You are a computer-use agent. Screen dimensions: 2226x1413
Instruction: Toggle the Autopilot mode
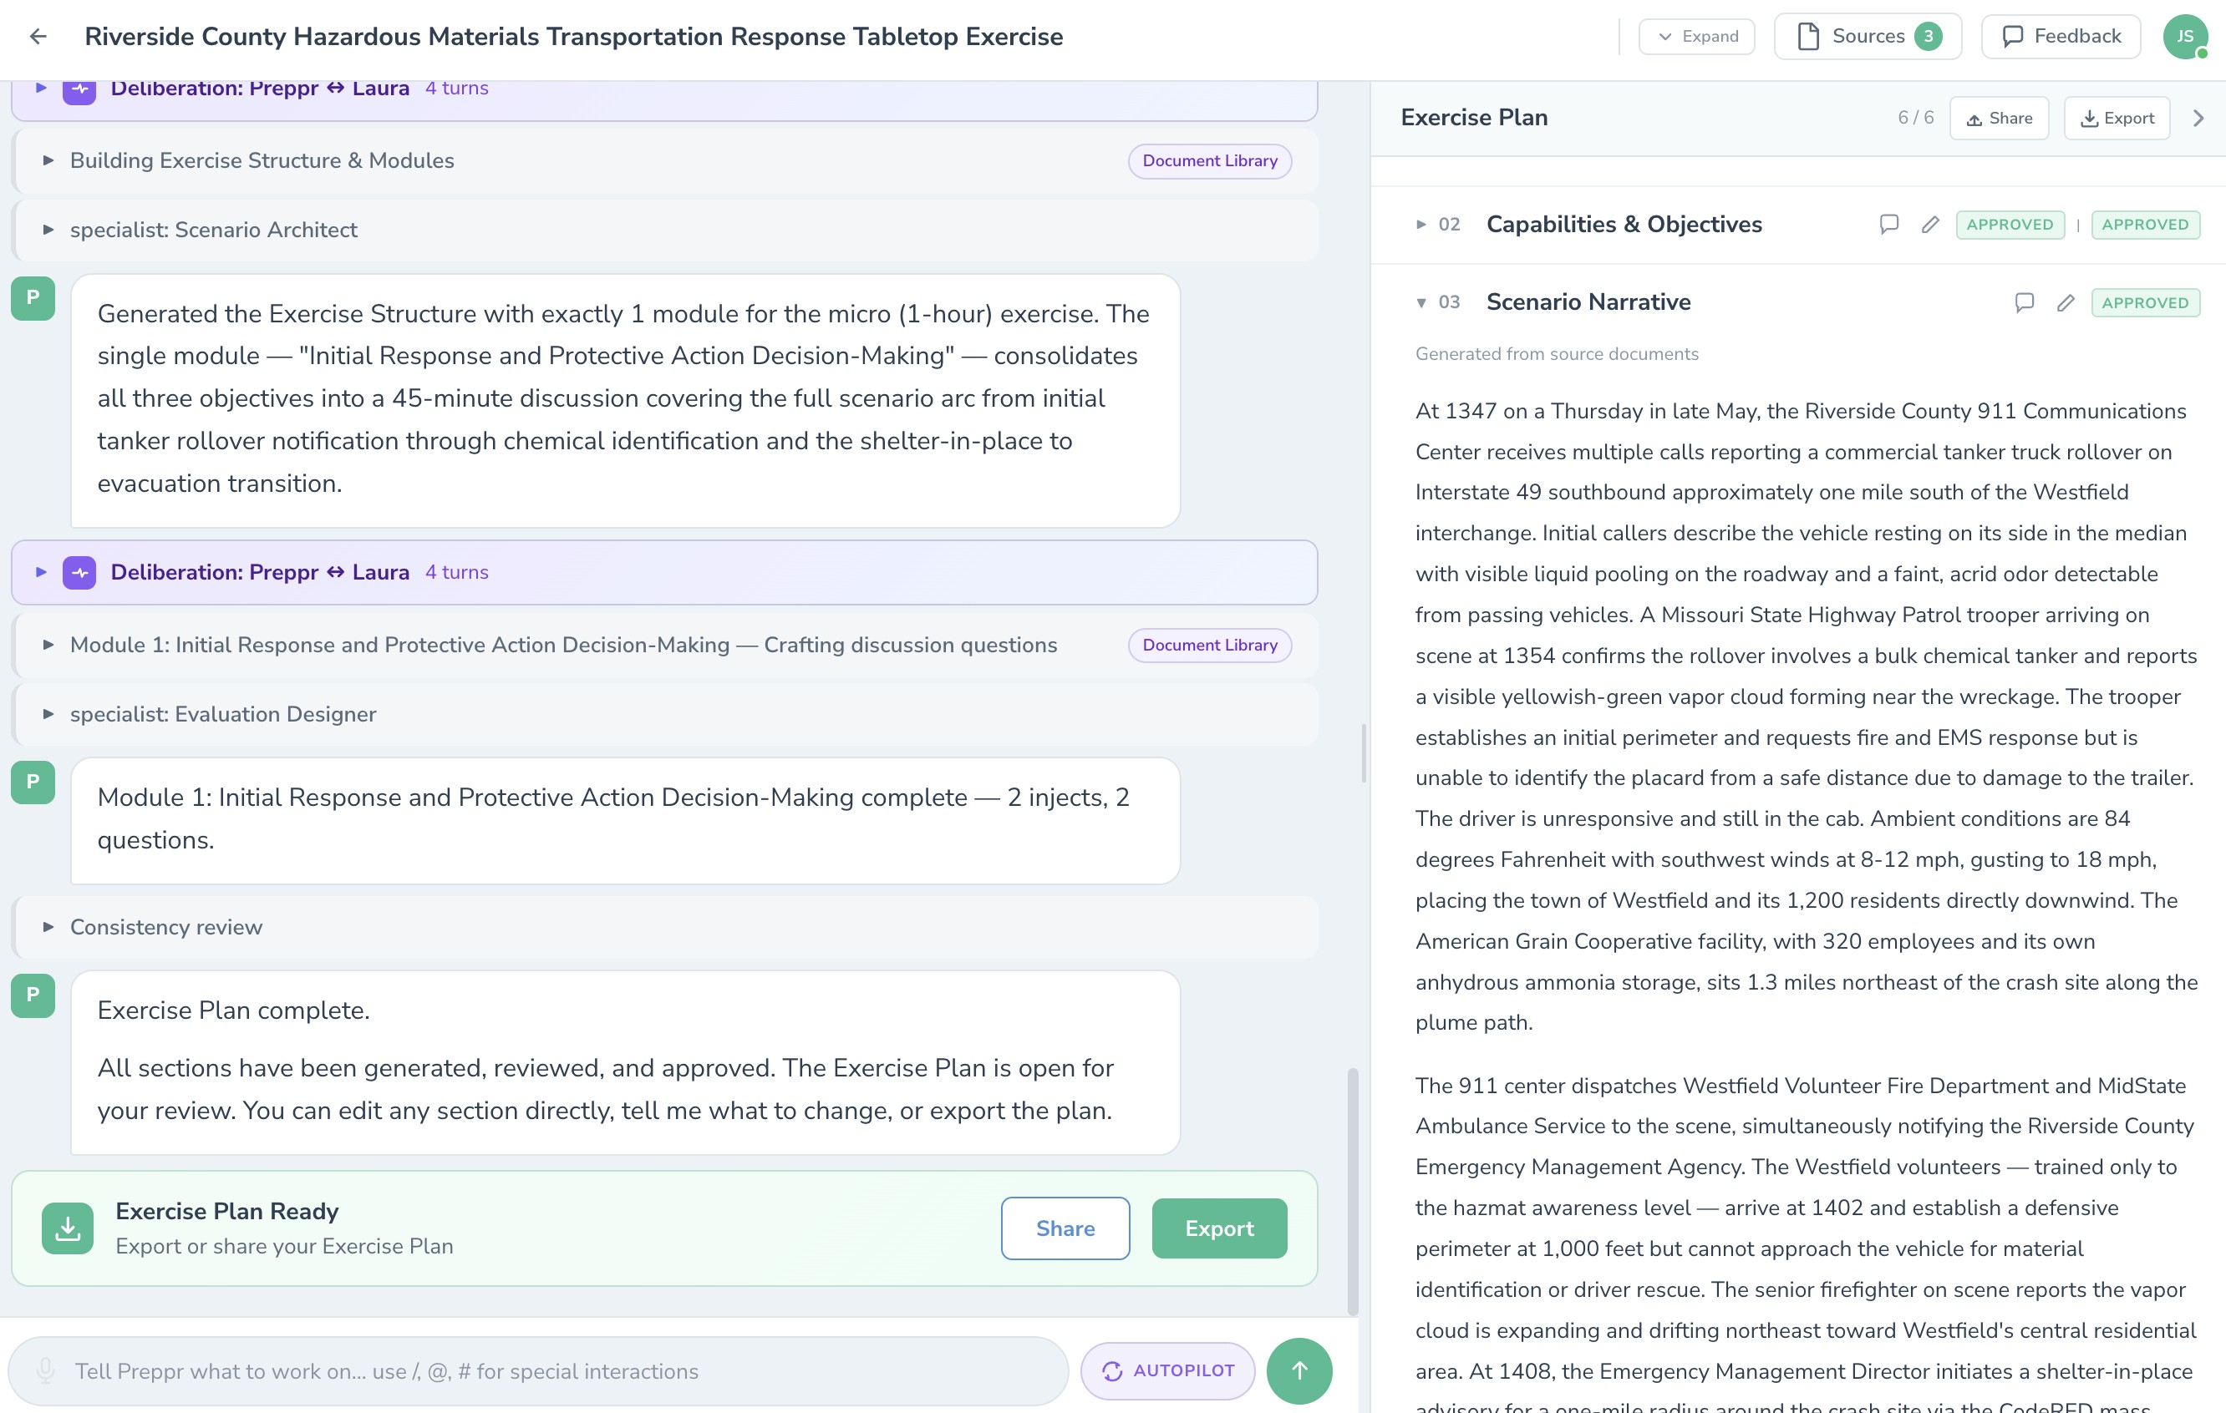1167,1370
